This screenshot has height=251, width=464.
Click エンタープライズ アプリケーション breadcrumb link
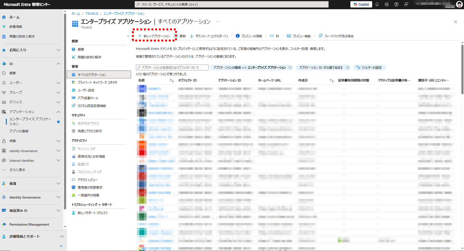124,14
